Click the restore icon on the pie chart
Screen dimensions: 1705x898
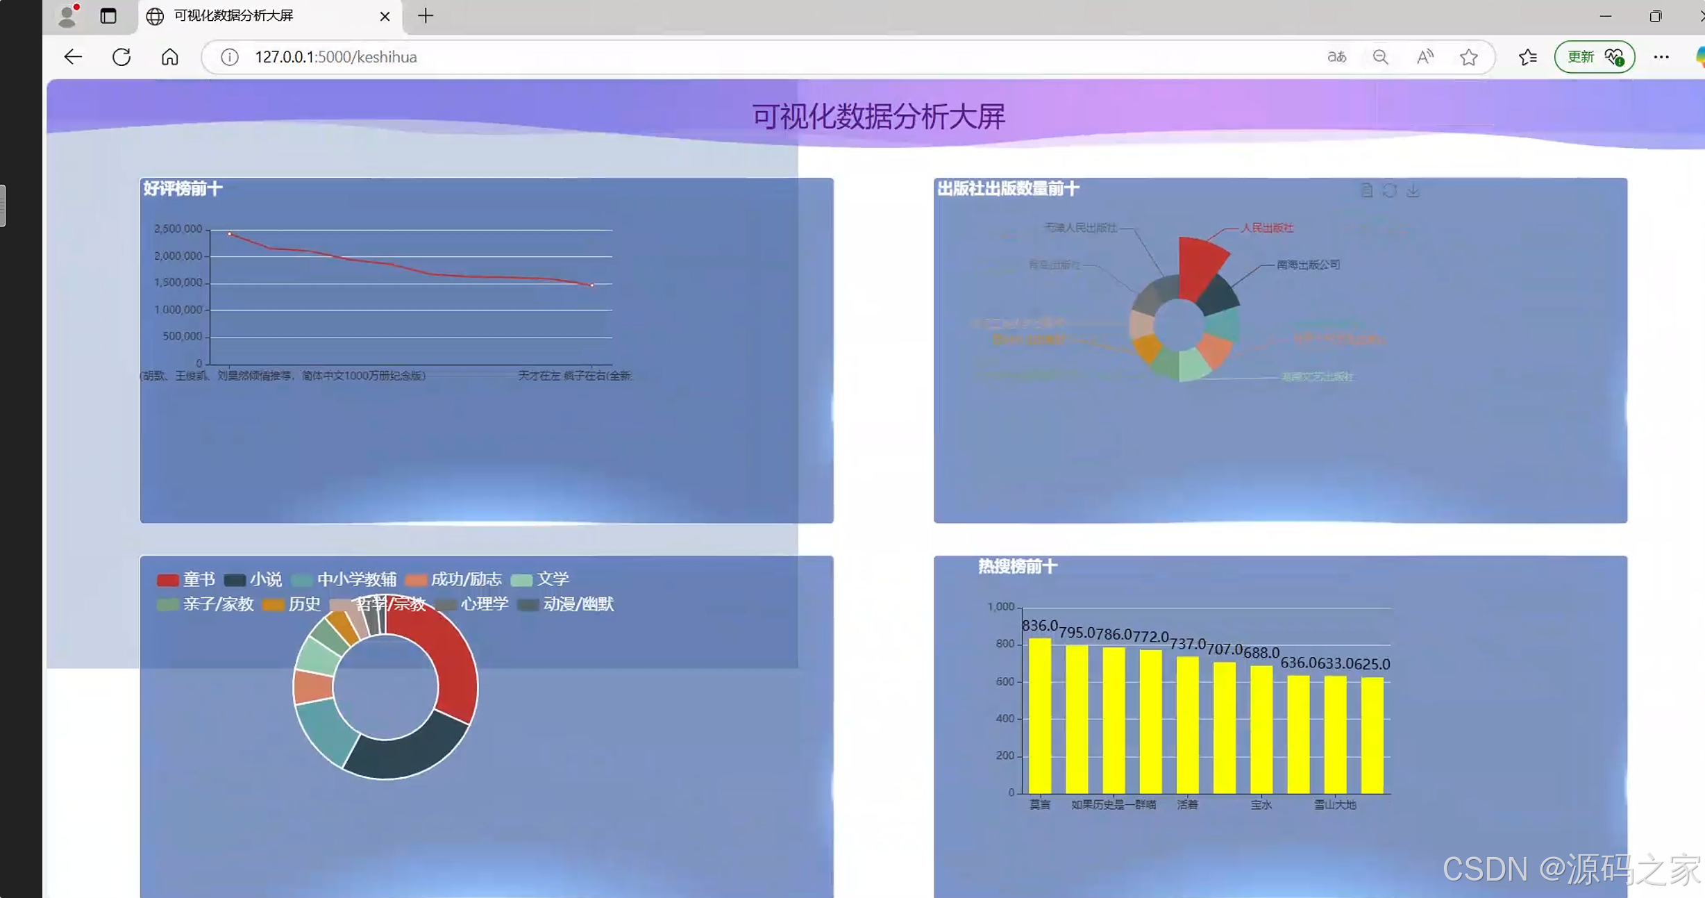click(x=1390, y=190)
